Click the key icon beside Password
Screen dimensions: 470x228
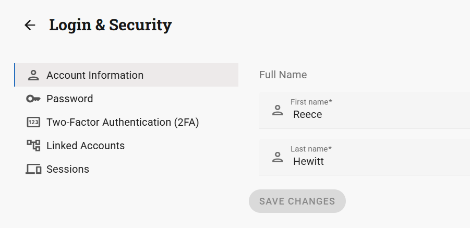(33, 99)
